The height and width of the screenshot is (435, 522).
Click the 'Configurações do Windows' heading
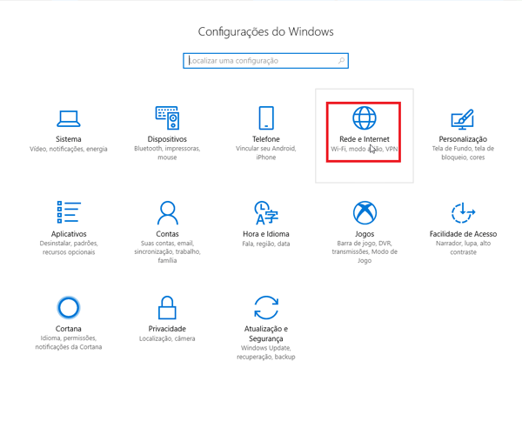[265, 32]
